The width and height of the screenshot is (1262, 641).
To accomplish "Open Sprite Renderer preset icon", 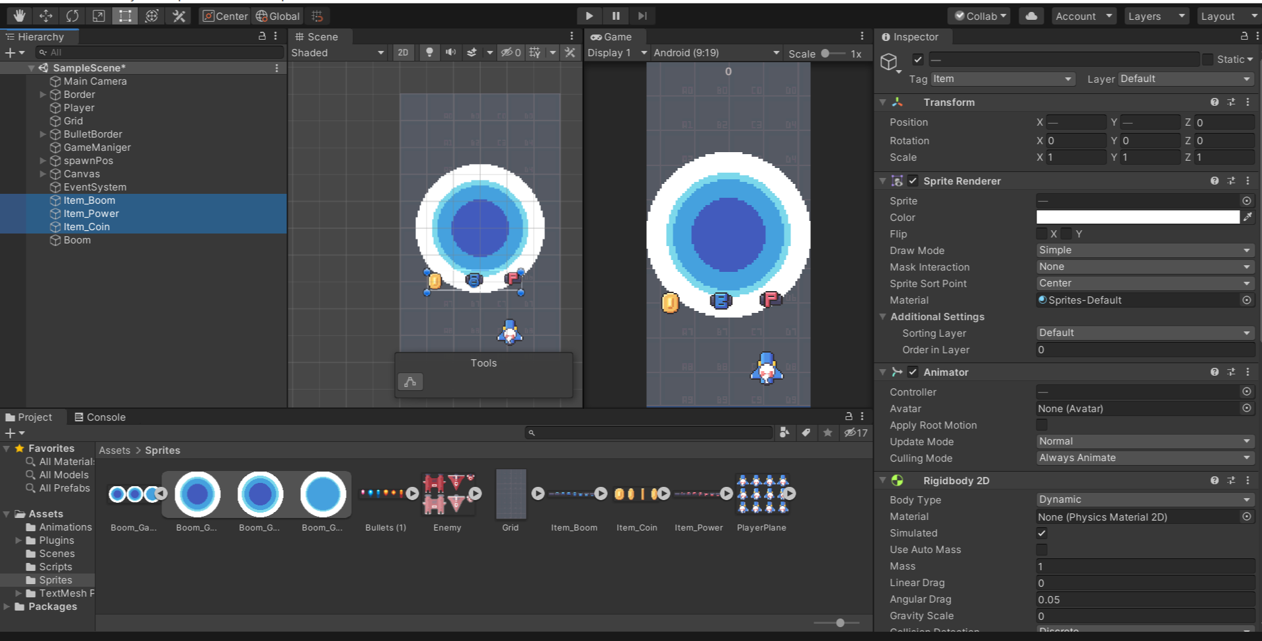I will [x=1231, y=181].
